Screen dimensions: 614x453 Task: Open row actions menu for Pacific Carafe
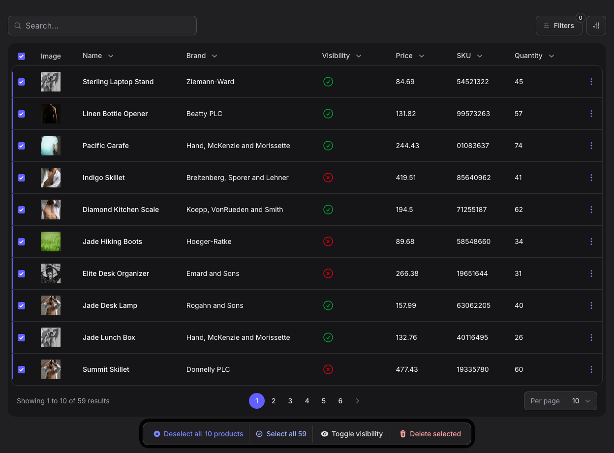pos(591,146)
